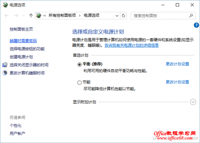Open 个性化 link
Image resolution: width=200 pixels, height=143 pixels.
[16, 126]
